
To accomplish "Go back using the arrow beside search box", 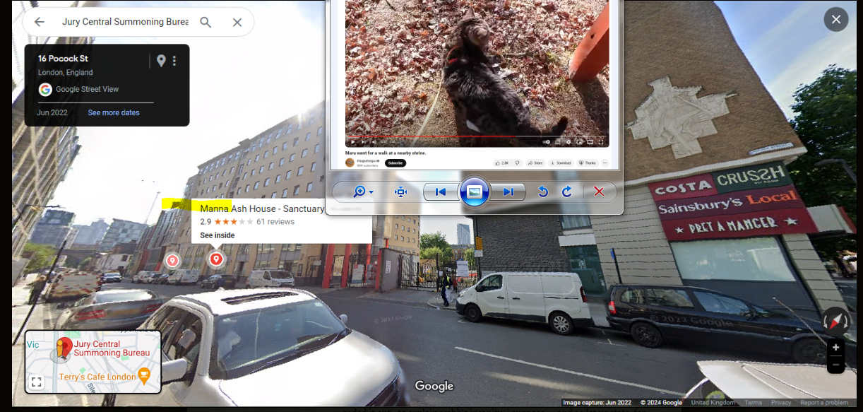I will pyautogui.click(x=40, y=22).
